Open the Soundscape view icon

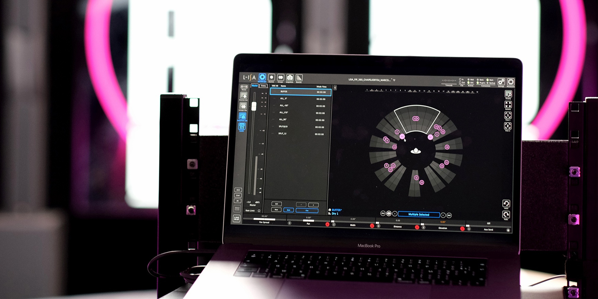[262, 77]
